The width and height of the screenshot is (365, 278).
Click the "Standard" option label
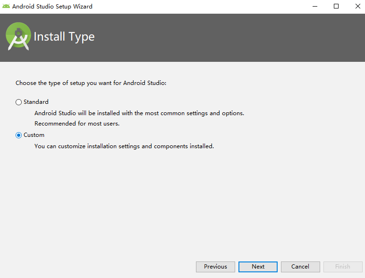click(36, 102)
